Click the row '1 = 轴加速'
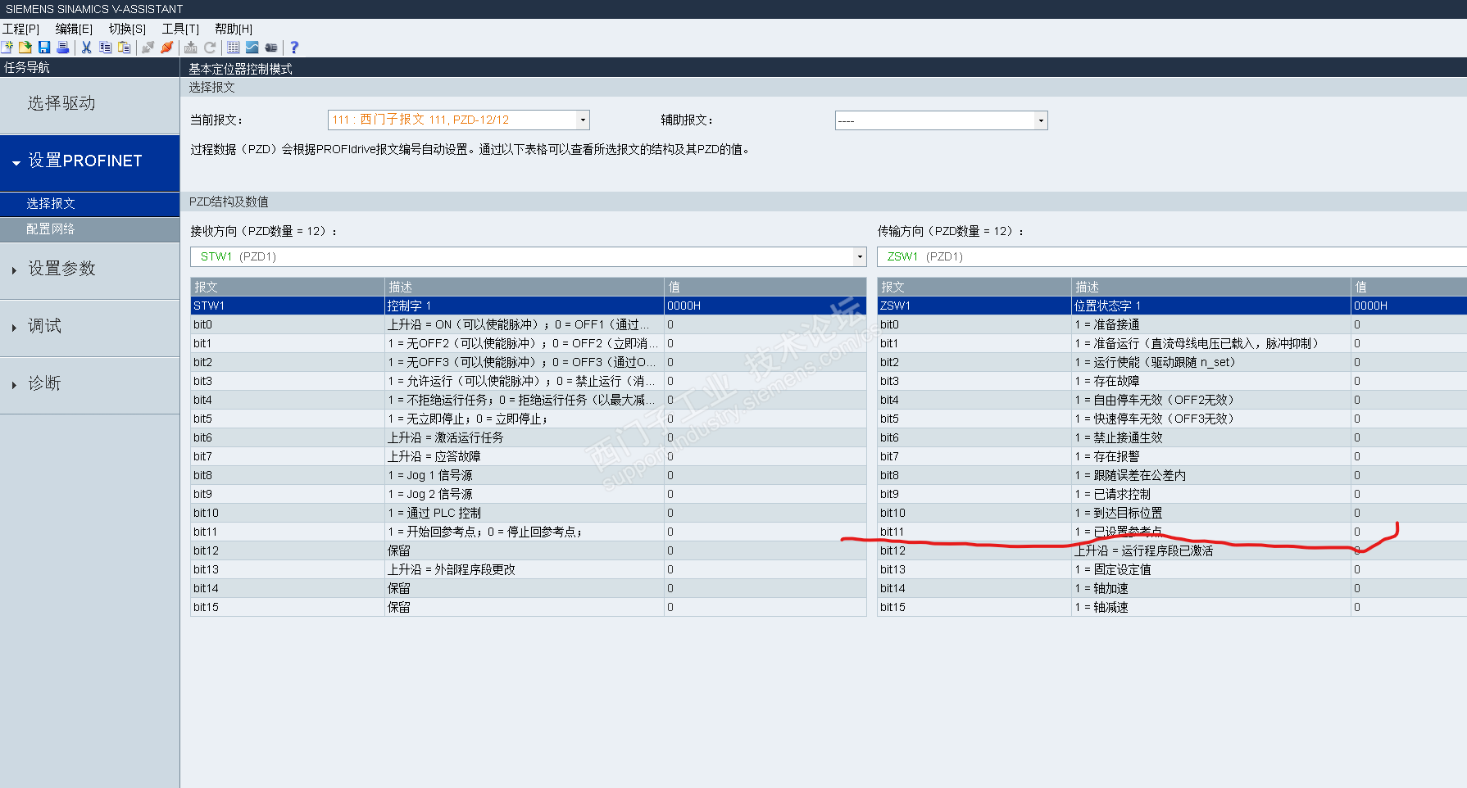The width and height of the screenshot is (1467, 788). click(x=1172, y=588)
